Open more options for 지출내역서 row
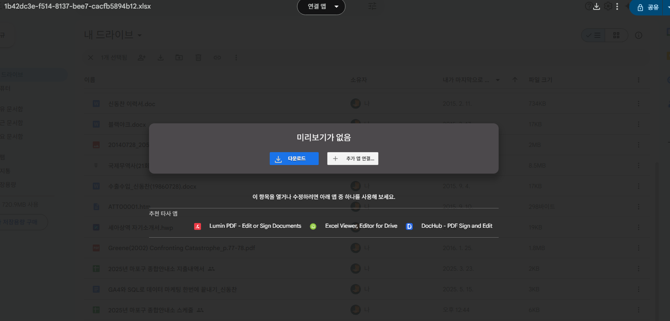Image resolution: width=670 pixels, height=321 pixels. 639,269
